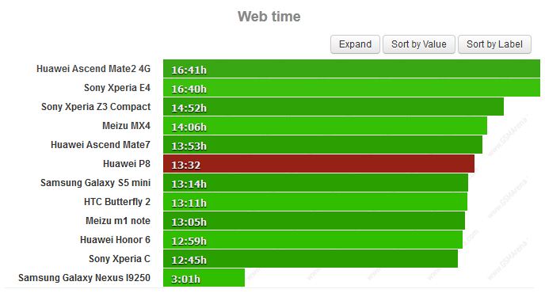Image resolution: width=545 pixels, height=293 pixels.
Task: Click the Huawei P8 label
Action: point(127,164)
